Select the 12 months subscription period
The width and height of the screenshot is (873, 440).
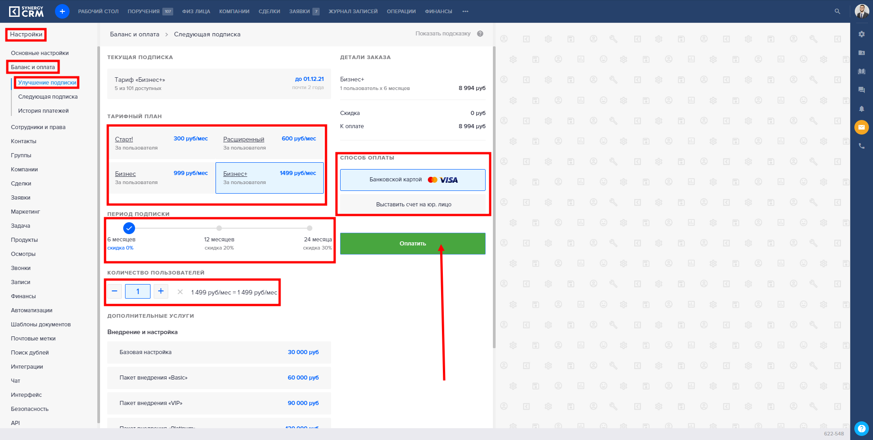[219, 228]
